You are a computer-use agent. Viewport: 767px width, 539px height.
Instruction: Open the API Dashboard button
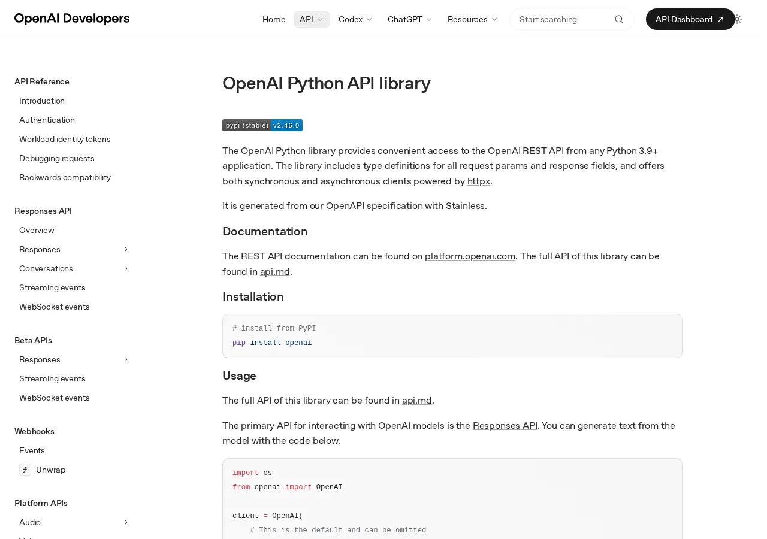[x=690, y=19]
